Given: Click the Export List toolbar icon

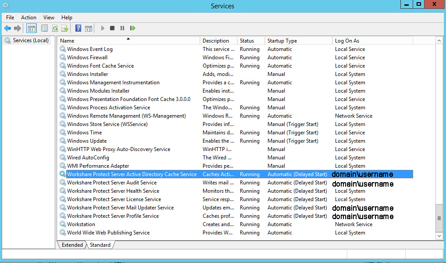Looking at the screenshot, I should [65, 28].
